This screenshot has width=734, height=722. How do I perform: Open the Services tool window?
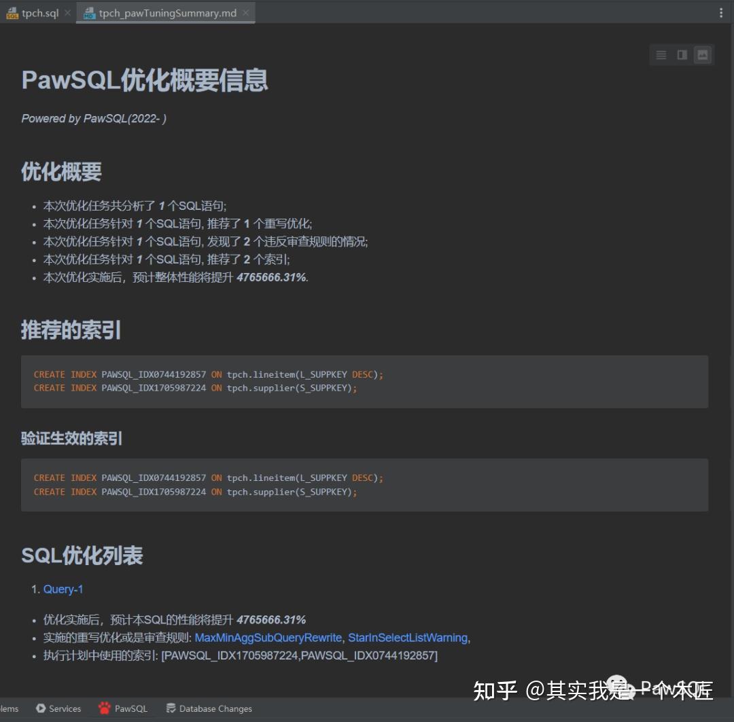coord(58,708)
